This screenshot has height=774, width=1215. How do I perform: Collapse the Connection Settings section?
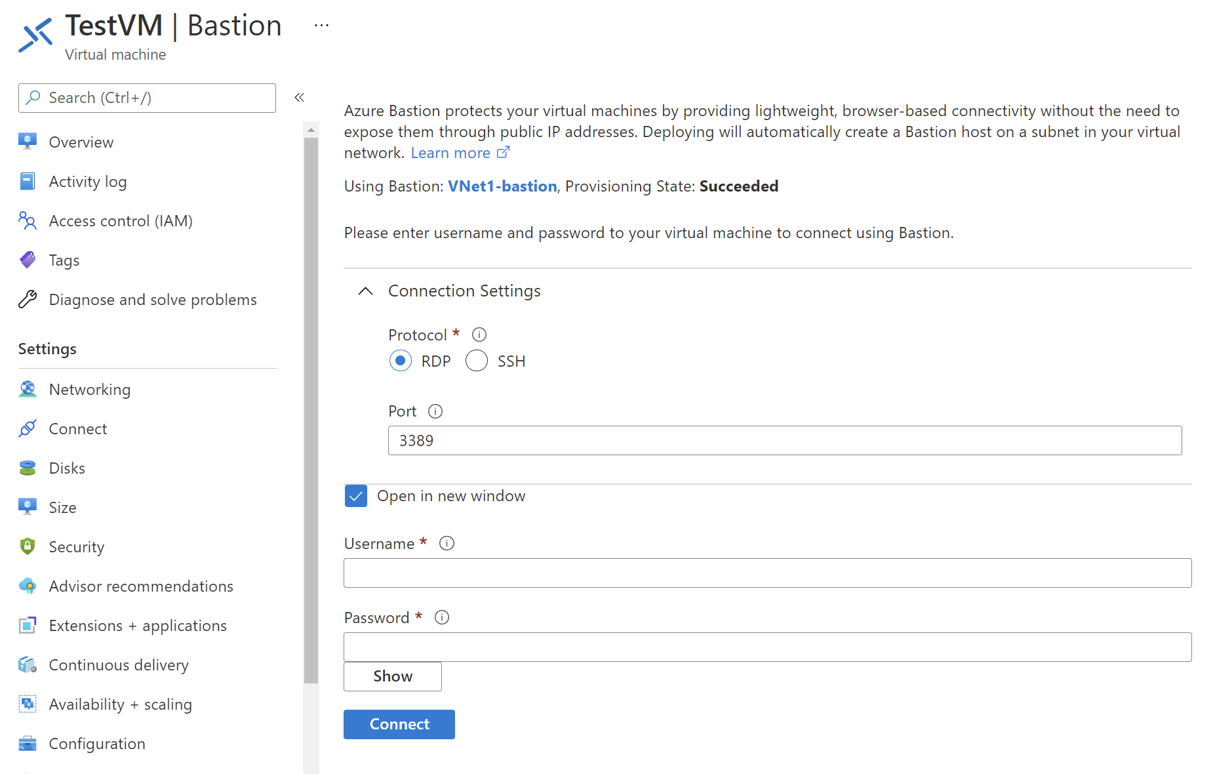pyautogui.click(x=366, y=291)
